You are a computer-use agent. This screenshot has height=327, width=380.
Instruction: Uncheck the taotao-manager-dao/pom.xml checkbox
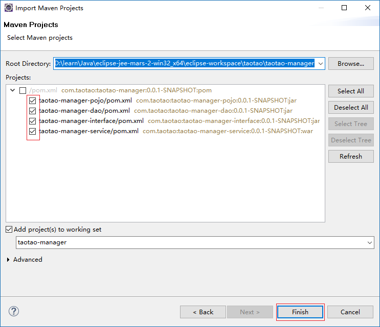click(33, 111)
